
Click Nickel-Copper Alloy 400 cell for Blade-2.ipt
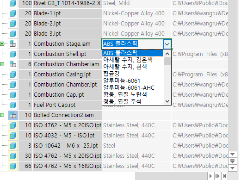[x=136, y=24]
